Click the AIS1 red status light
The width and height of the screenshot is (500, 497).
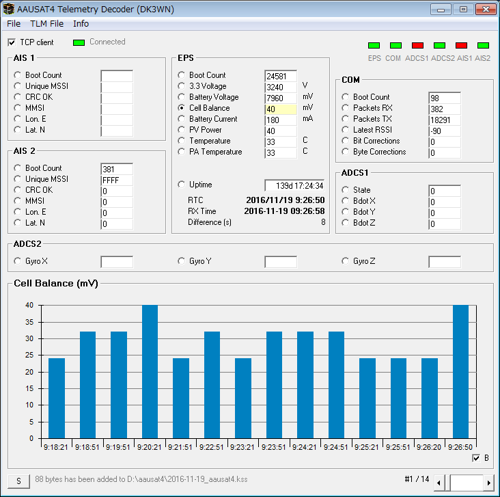pos(462,45)
